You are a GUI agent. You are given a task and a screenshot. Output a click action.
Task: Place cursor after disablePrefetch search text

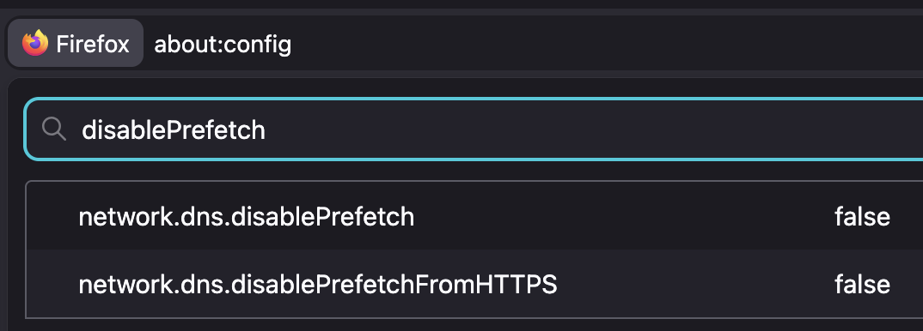click(266, 129)
